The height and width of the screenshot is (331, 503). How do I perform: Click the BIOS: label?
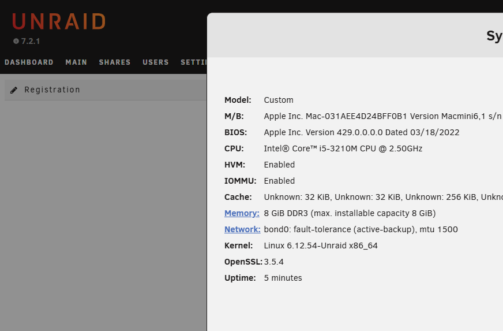pos(236,132)
